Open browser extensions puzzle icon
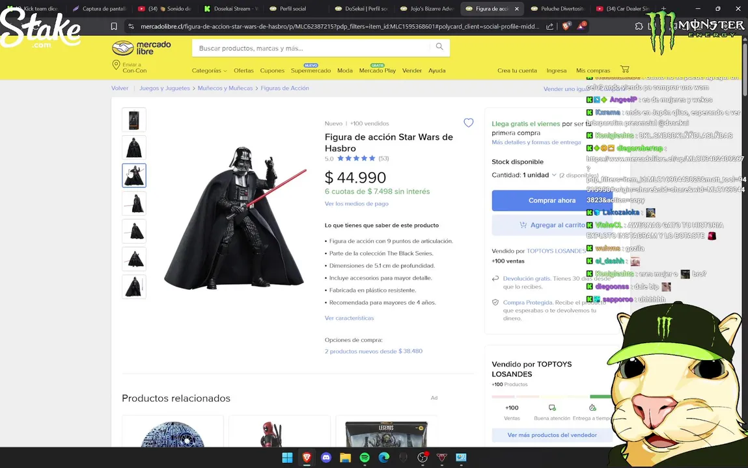Viewport: 748px width, 468px height. (x=639, y=26)
